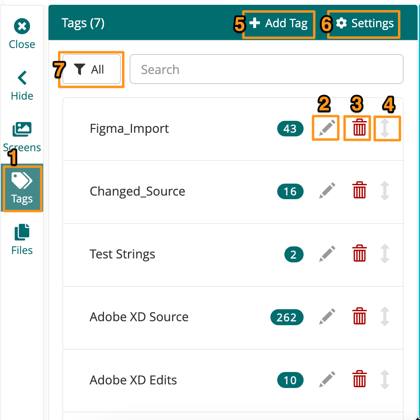
Task: Delete the Changed_Source tag via trash icon
Action: tap(359, 191)
